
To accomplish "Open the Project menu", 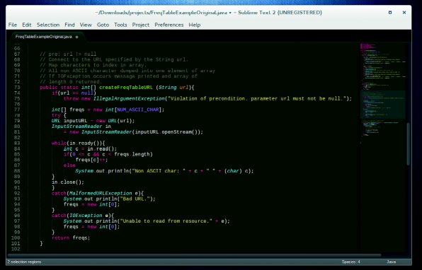I will (x=141, y=25).
